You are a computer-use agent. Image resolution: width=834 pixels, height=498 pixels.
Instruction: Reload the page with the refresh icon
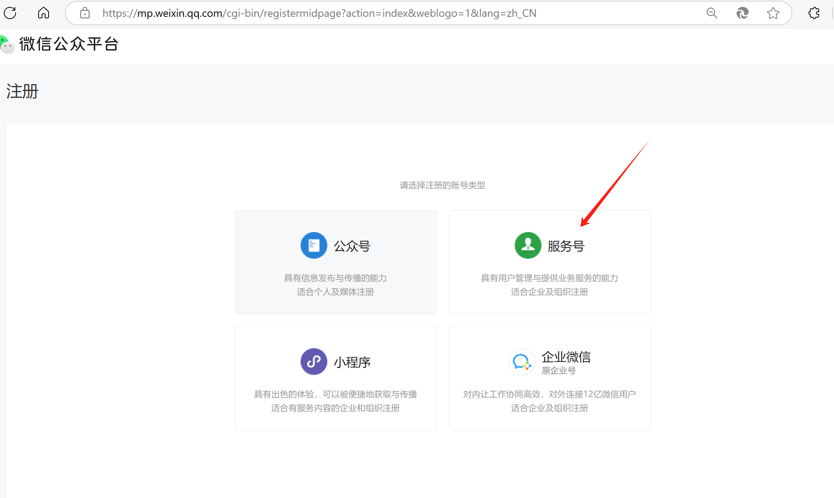pyautogui.click(x=10, y=13)
